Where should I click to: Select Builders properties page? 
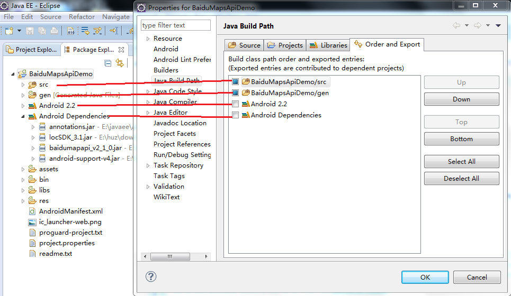coord(166,70)
